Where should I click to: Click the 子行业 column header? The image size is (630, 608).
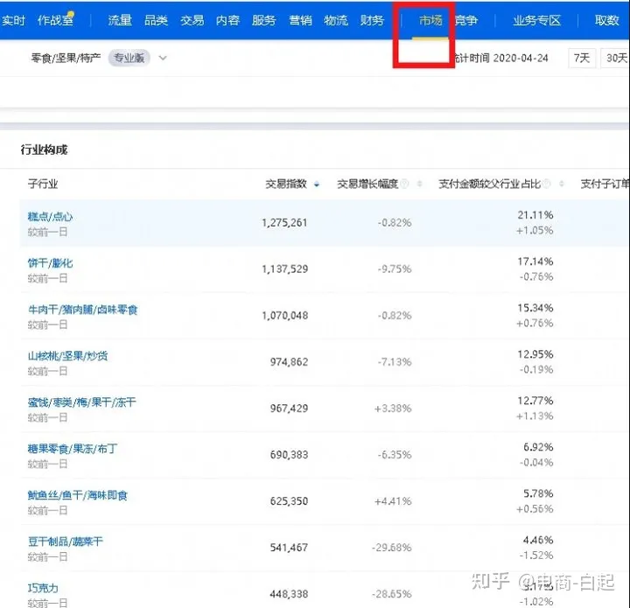point(43,184)
